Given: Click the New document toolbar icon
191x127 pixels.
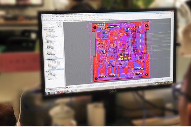Looking at the screenshot, I should [x=43, y=19].
